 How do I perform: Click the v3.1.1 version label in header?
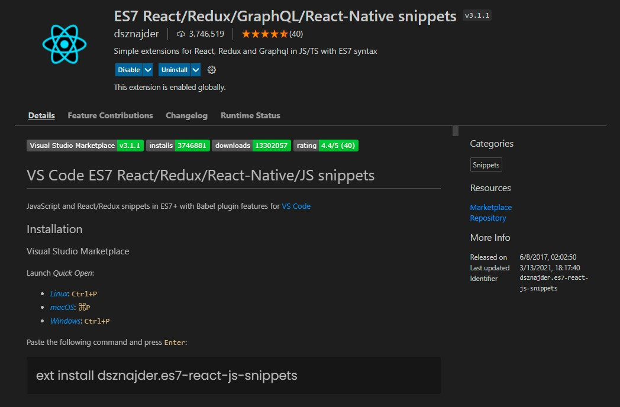[x=477, y=15]
